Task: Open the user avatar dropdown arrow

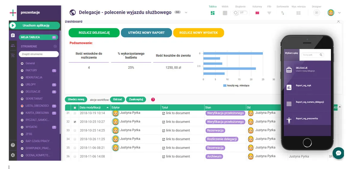Action: [x=339, y=13]
